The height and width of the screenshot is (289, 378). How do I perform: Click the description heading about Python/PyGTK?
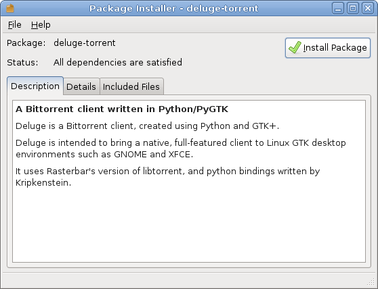pos(122,109)
